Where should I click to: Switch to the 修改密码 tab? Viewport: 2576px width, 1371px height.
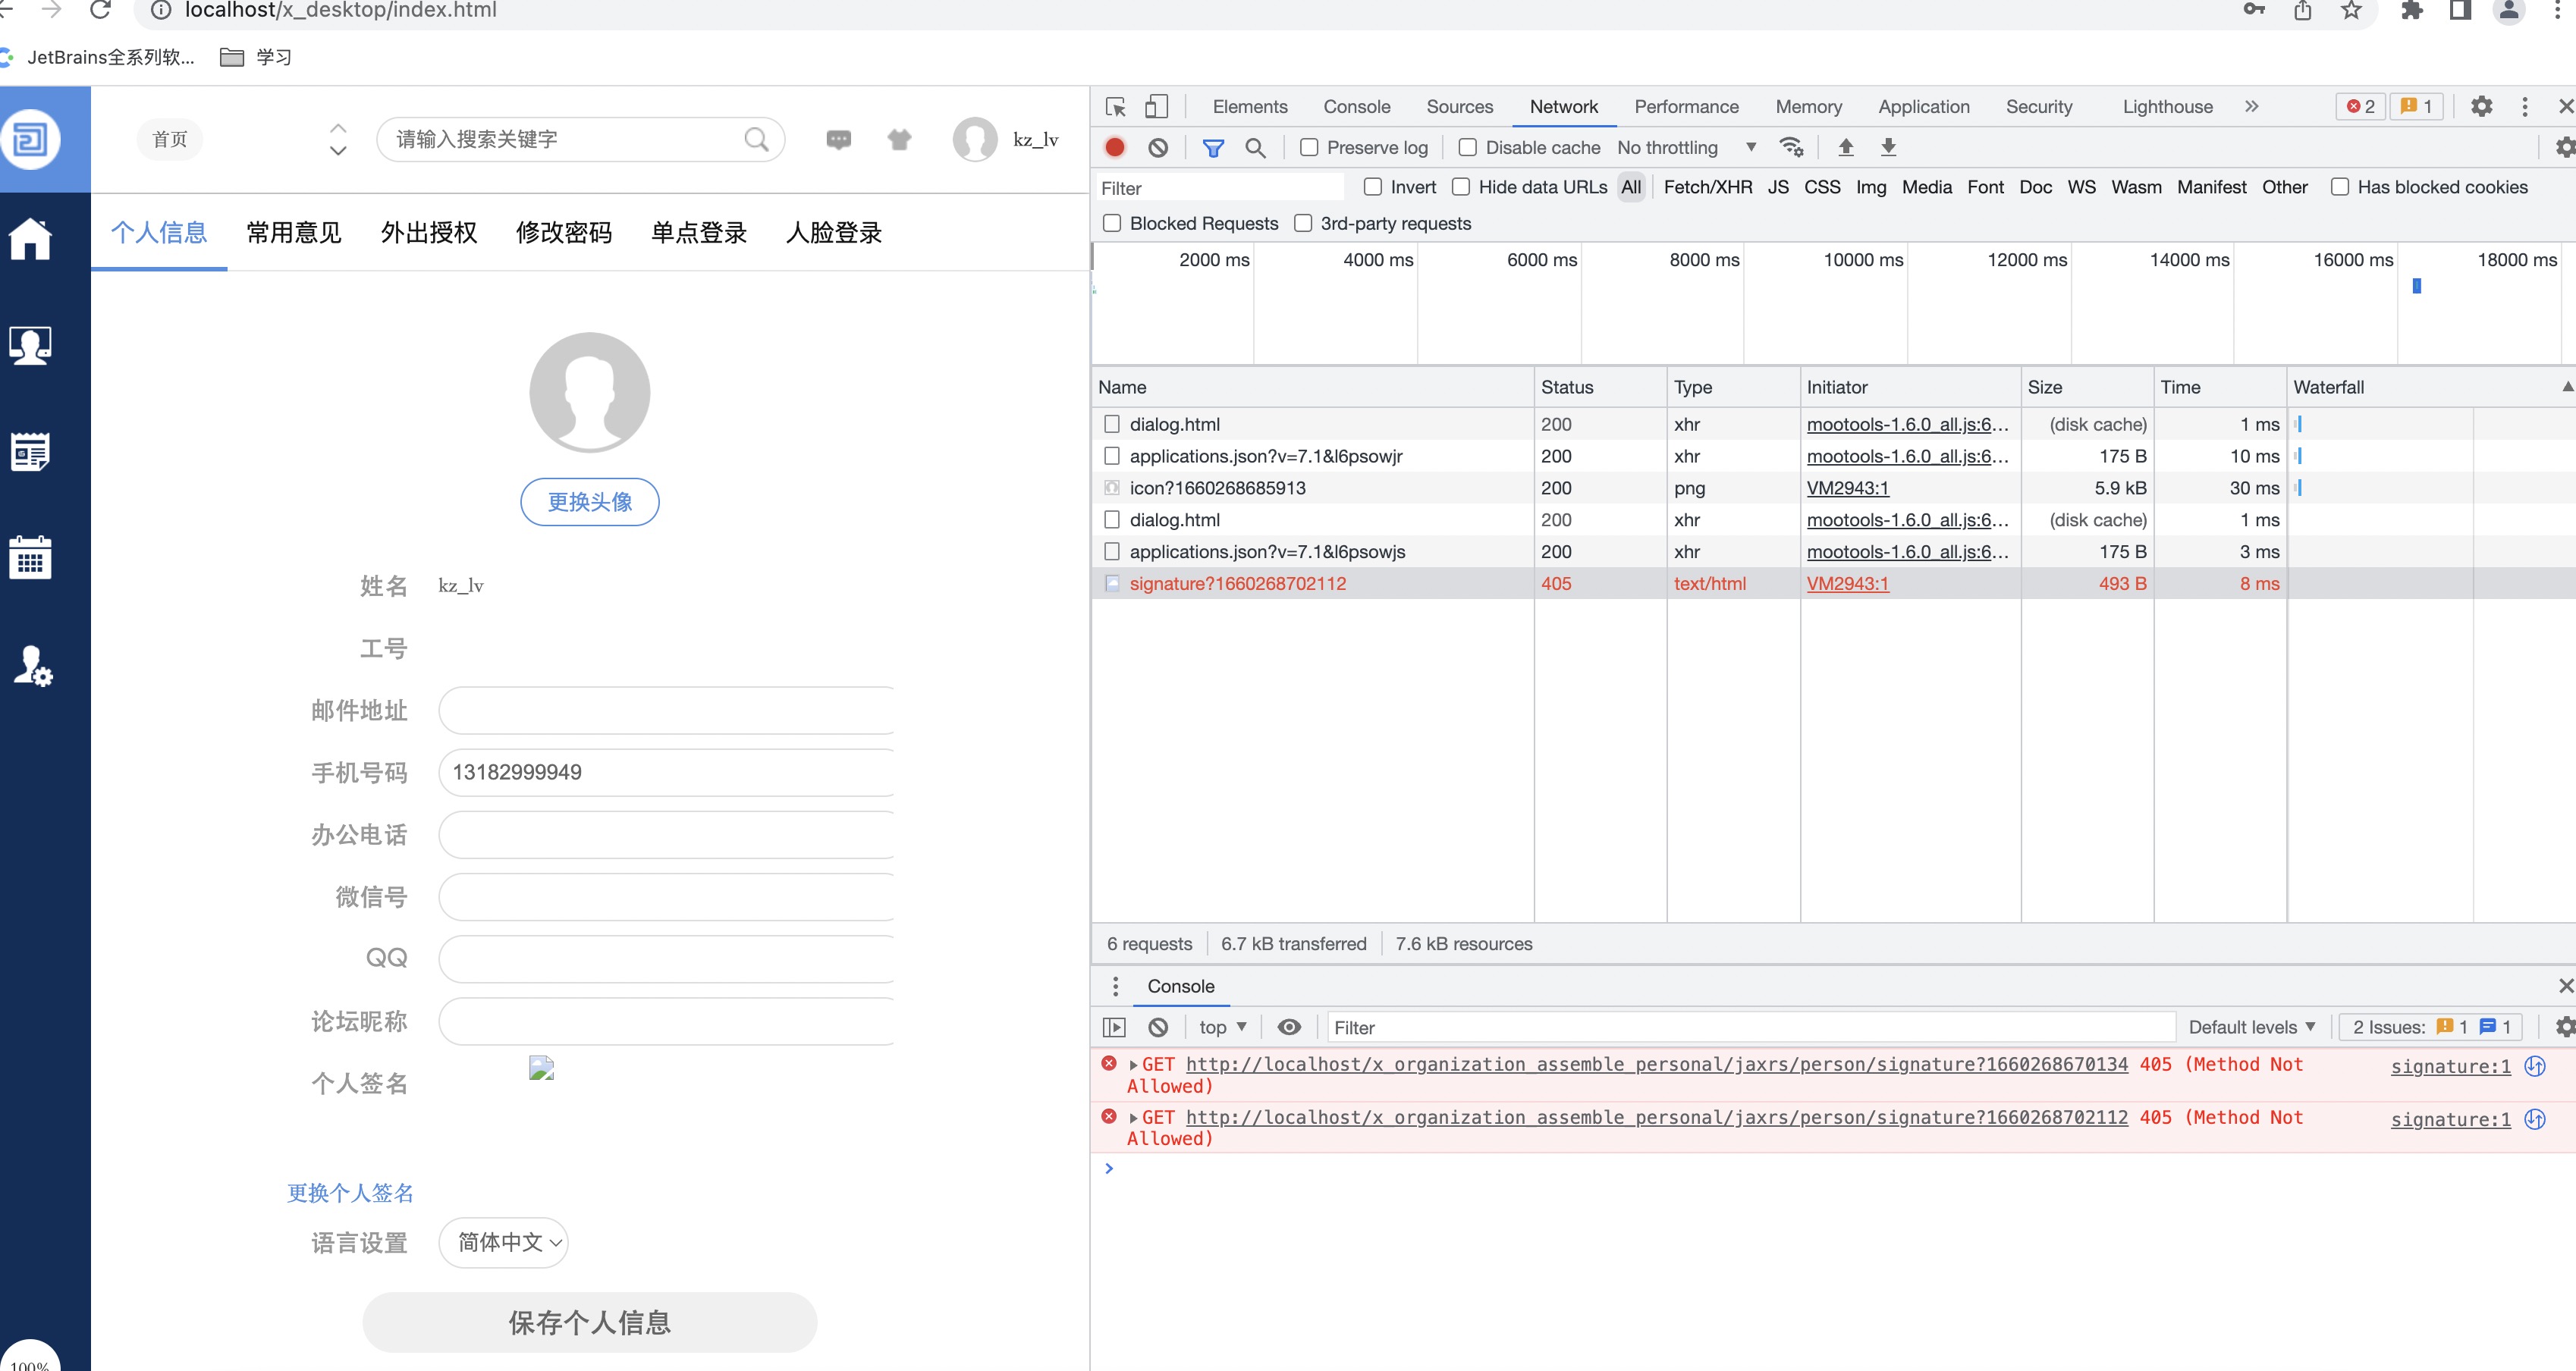(x=564, y=232)
